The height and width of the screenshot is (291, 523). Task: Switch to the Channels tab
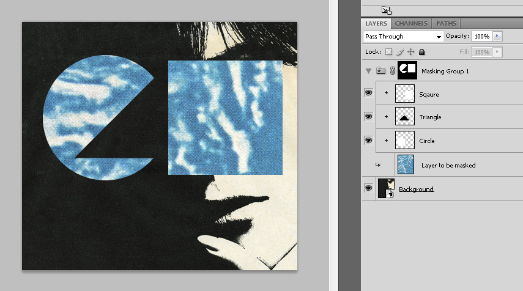point(410,23)
